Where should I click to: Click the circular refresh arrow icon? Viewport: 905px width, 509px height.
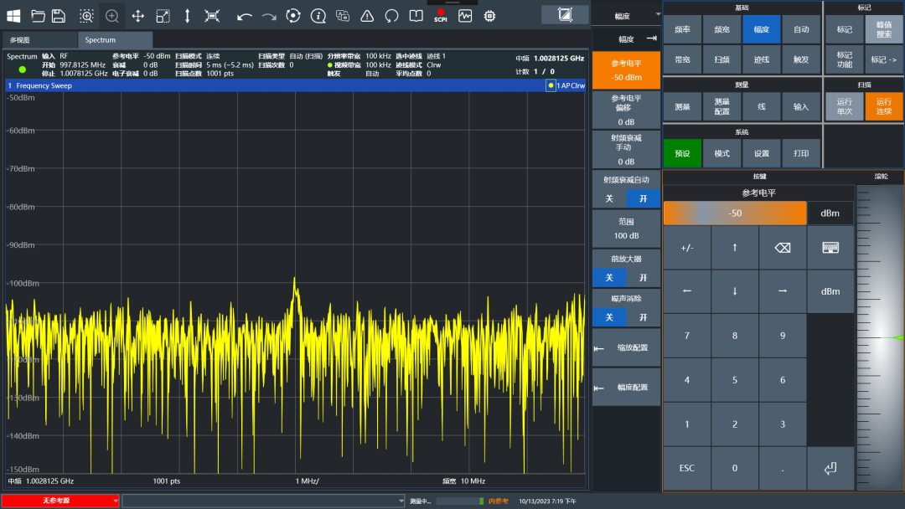pyautogui.click(x=392, y=16)
